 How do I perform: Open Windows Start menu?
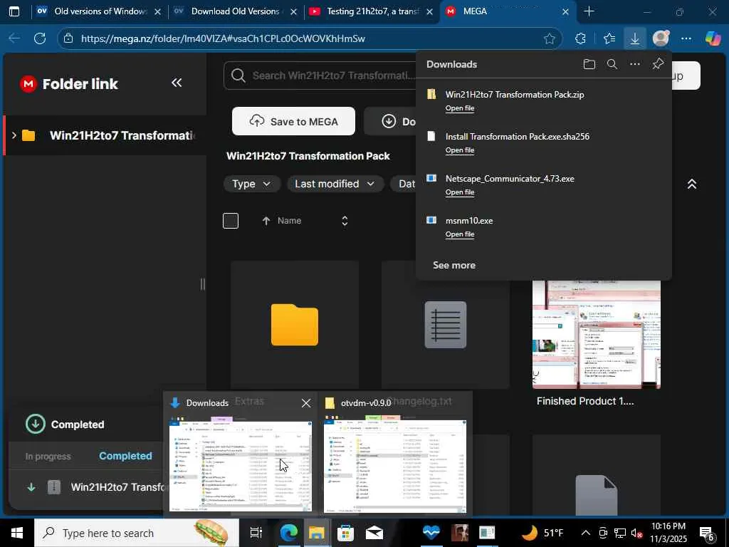17,533
